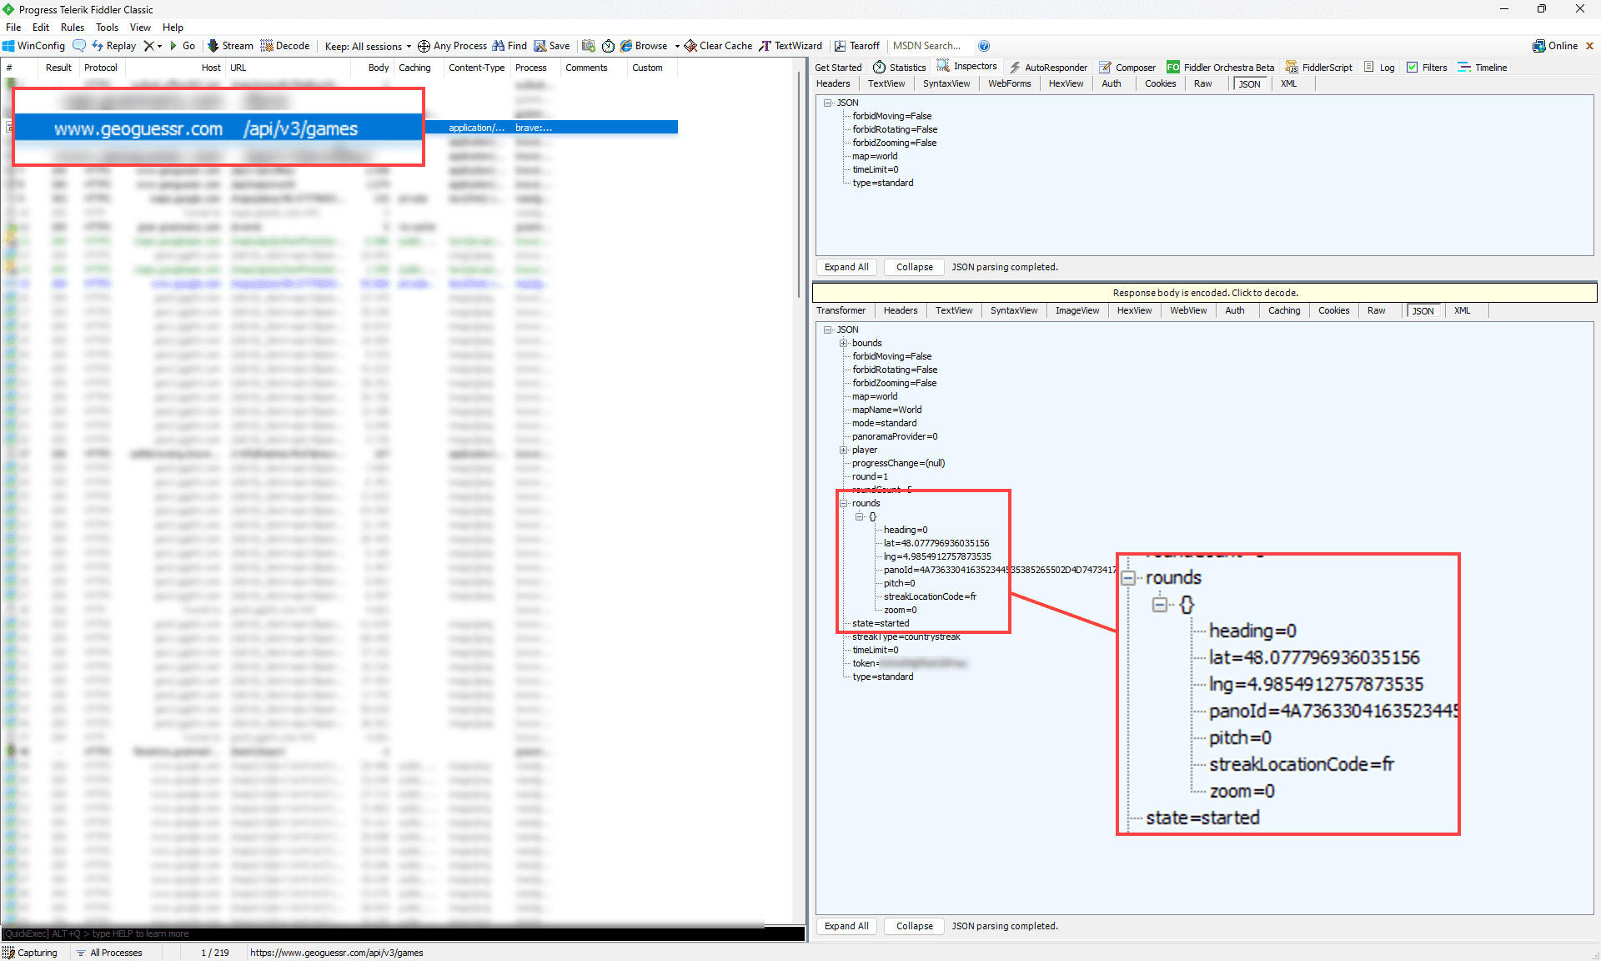1601x961 pixels.
Task: Open Find sessions dialog
Action: (x=509, y=46)
